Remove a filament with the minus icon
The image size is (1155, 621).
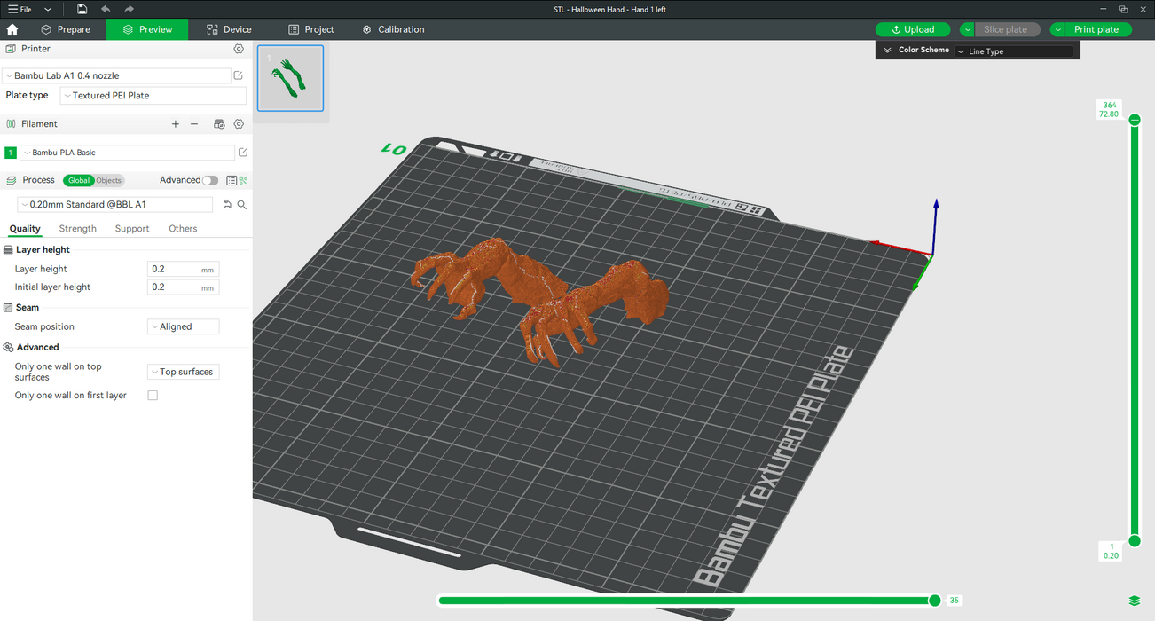[194, 124]
